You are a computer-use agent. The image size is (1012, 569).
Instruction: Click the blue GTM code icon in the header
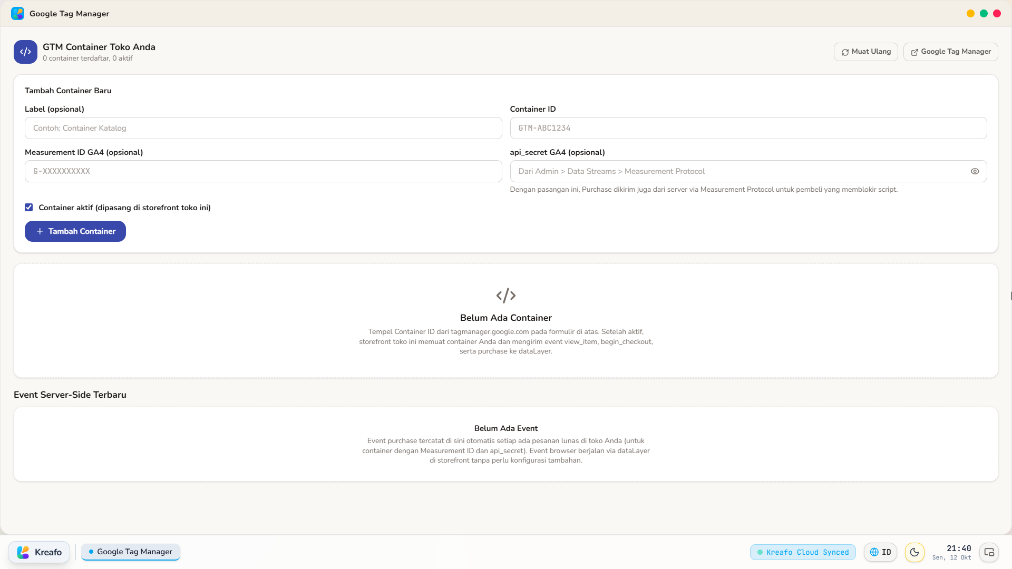(25, 52)
